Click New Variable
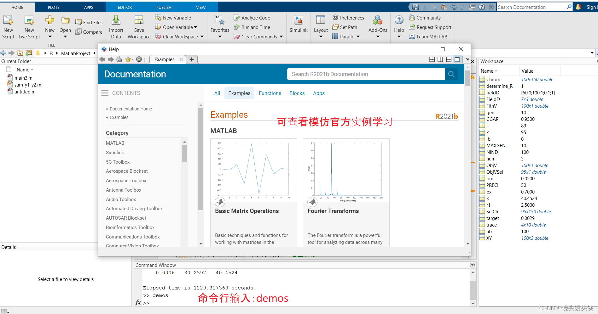The height and width of the screenshot is (314, 598). point(173,18)
